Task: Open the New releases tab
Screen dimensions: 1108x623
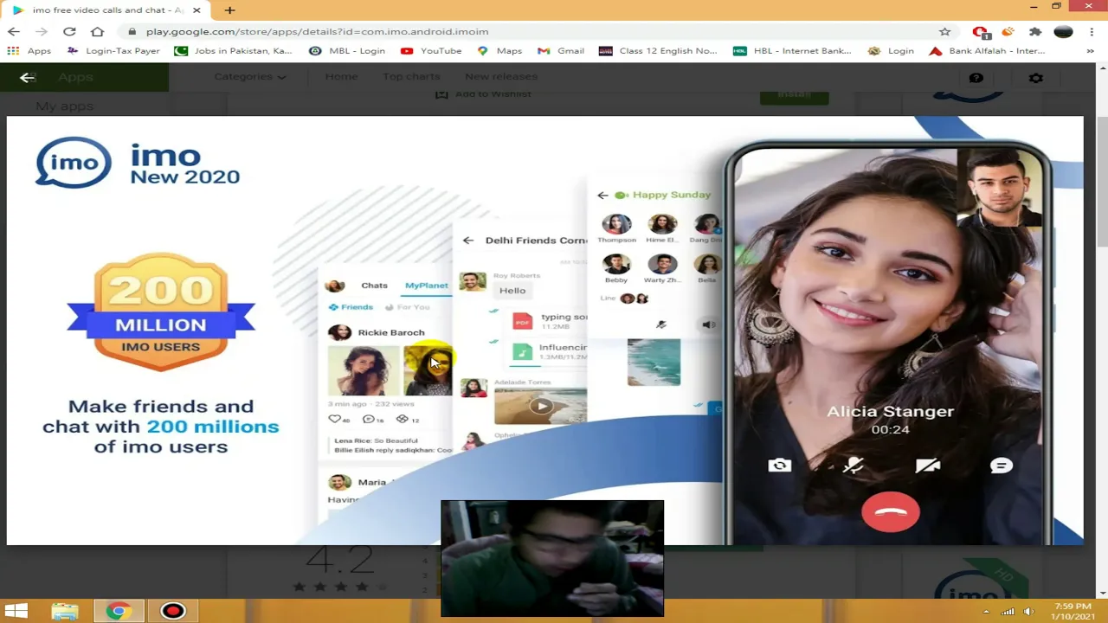Action: [x=501, y=76]
